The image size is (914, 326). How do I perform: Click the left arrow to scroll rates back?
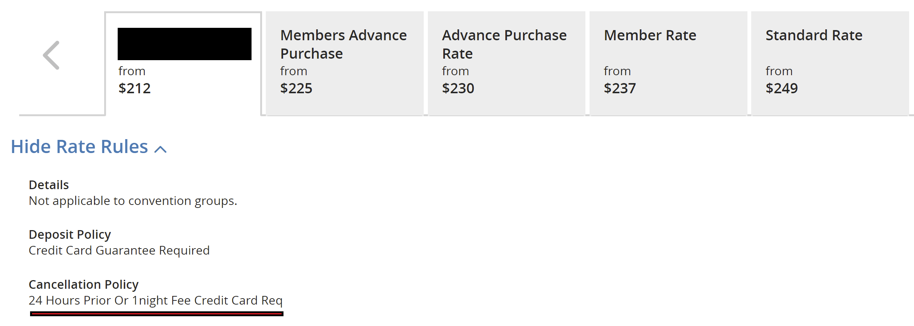(x=52, y=55)
